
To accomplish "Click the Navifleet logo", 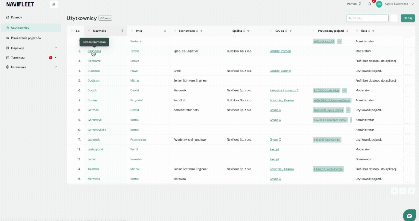I will 20,4.
